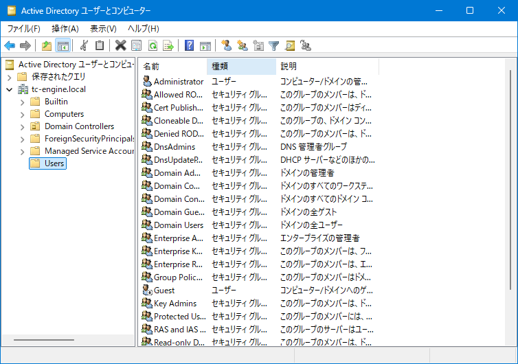
Task: Click the ドメインの管理者 description
Action: coord(307,172)
